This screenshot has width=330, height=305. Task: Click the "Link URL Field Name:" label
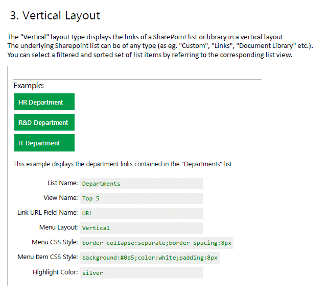pyautogui.click(x=48, y=212)
